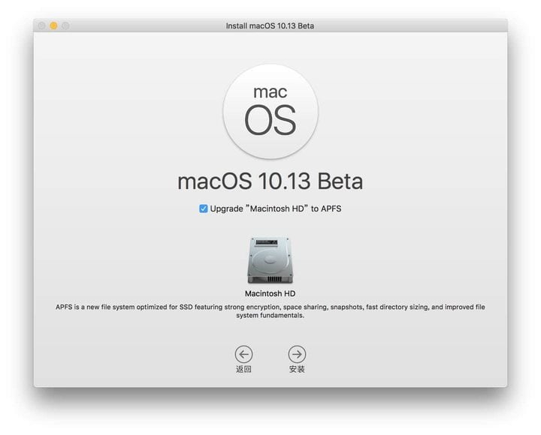Toggle the Upgrade to APFS checkbox
541x435 pixels.
click(203, 209)
